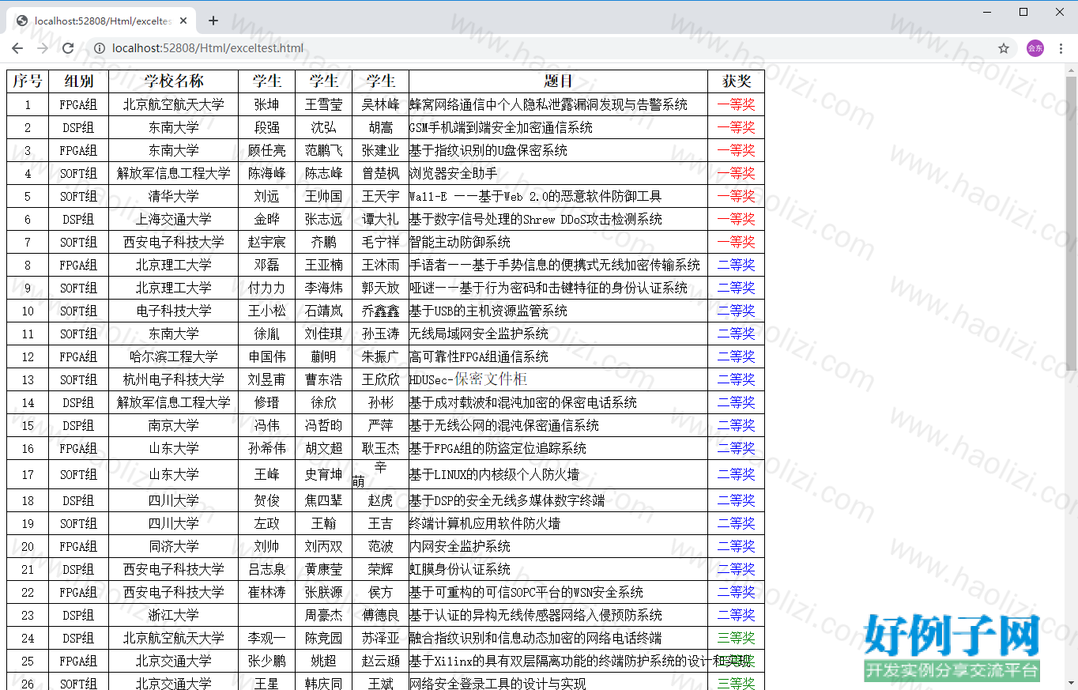Click the scrollbar up arrow

(1072, 70)
